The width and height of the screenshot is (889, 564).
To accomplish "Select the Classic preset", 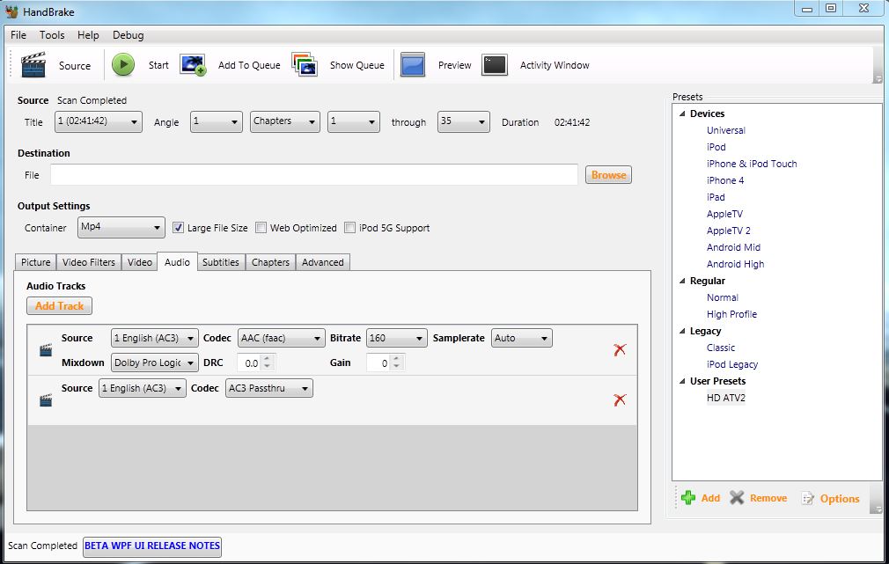I will tap(721, 348).
